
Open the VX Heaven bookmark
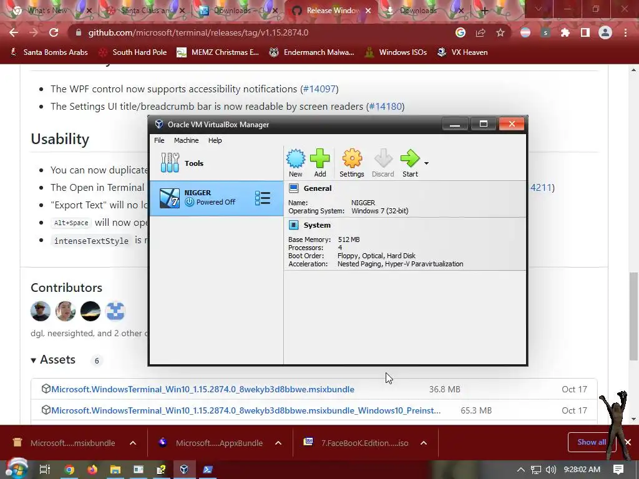coord(462,52)
